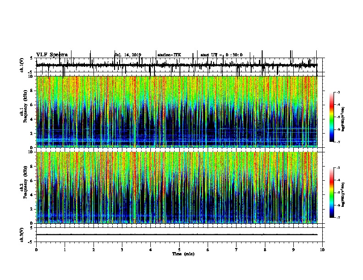Click the "2" kHz tick of ch.2 spectrogram
363x280 pixels.
(x=32, y=209)
